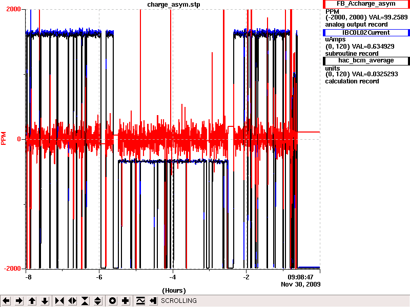Click the return-to-scrolling arrow button
The width and height of the screenshot is (410, 307).
tap(153, 301)
